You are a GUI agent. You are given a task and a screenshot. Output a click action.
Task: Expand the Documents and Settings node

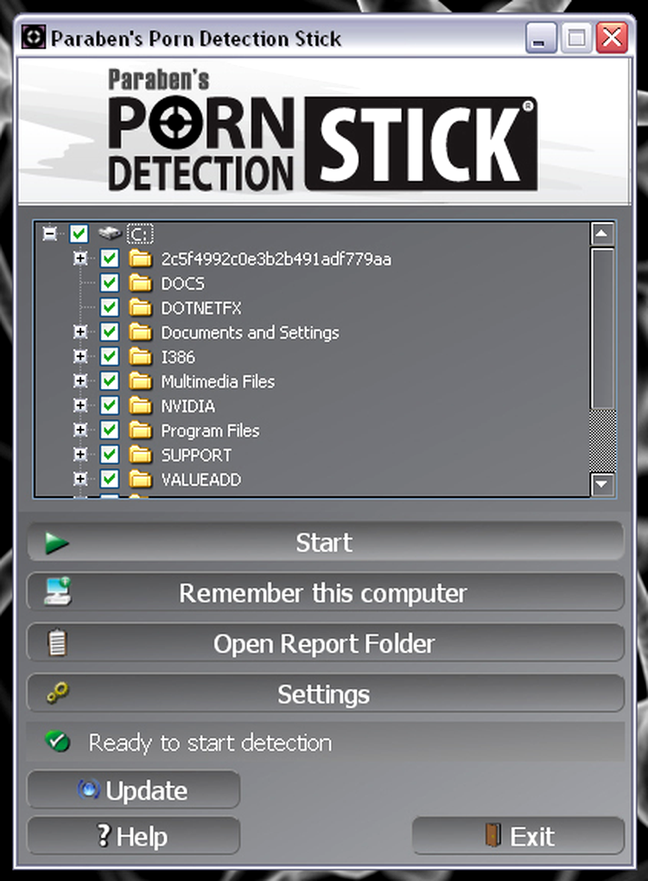tap(80, 332)
